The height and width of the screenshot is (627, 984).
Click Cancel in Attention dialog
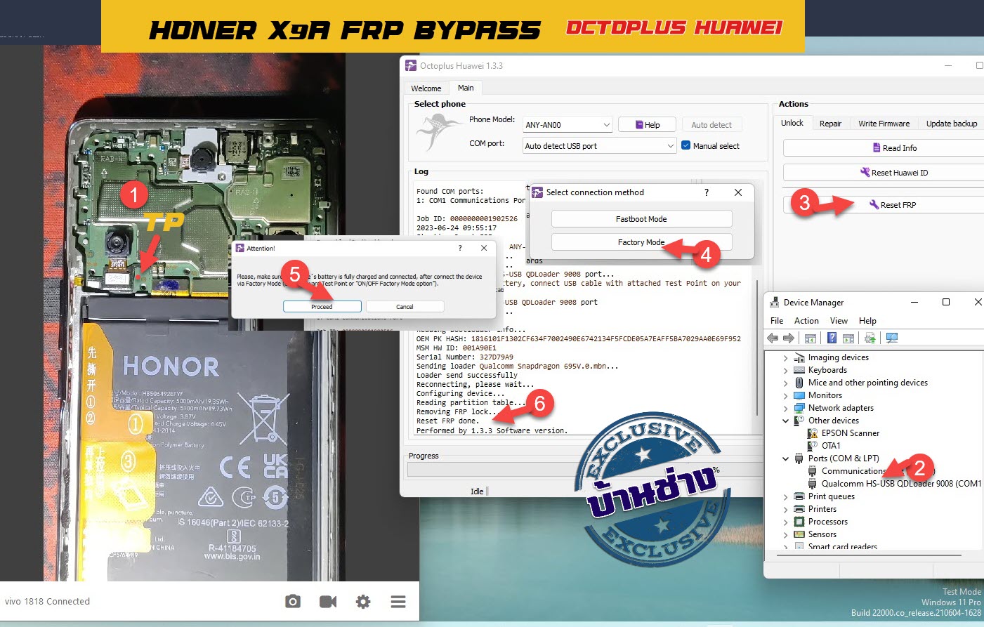(x=405, y=307)
